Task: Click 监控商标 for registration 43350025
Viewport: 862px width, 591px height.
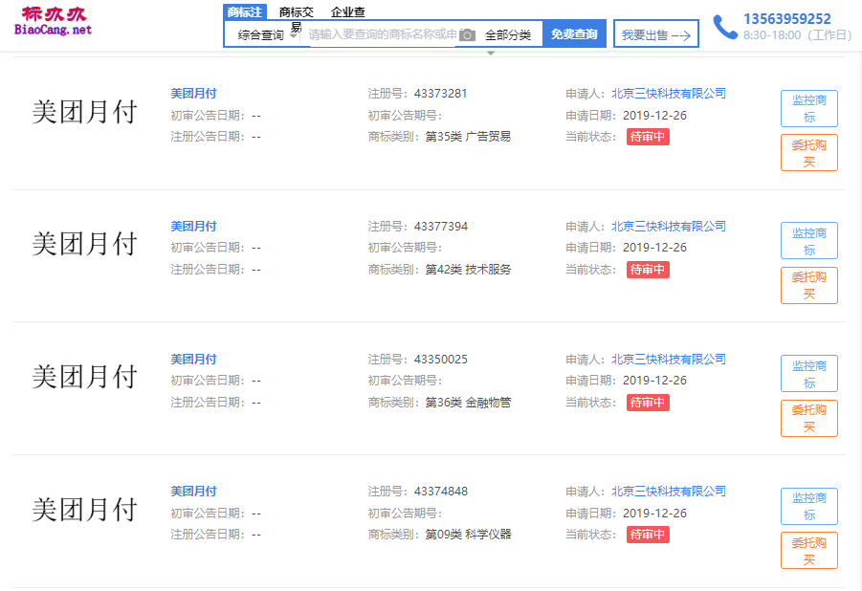Action: coord(809,374)
